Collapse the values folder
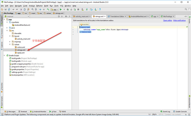Image resolution: width=191 pixels, height=116 pixels. coord(10,44)
